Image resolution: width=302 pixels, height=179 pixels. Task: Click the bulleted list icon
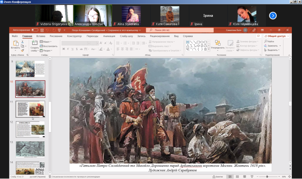(x=118, y=43)
